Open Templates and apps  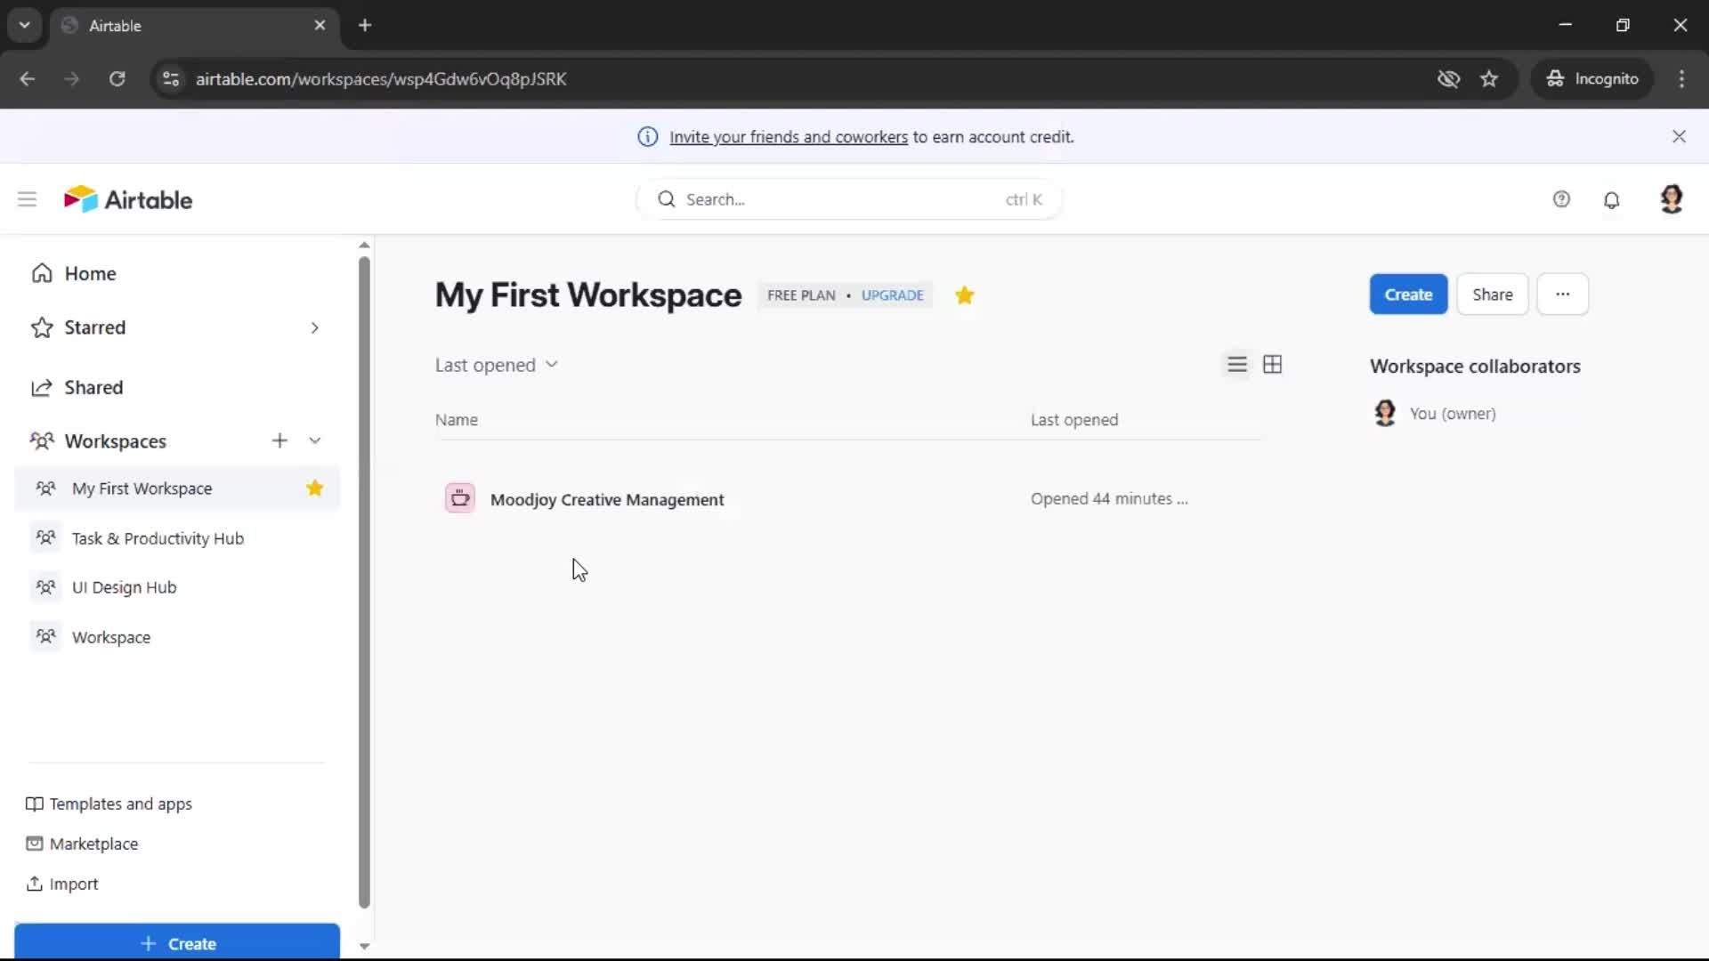point(109,804)
